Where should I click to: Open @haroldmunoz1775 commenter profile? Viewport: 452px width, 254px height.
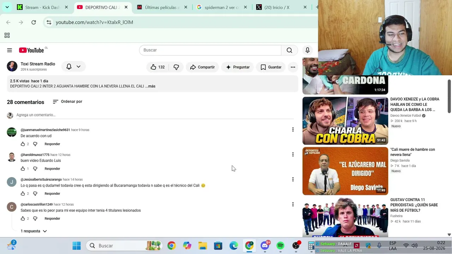pyautogui.click(x=35, y=155)
